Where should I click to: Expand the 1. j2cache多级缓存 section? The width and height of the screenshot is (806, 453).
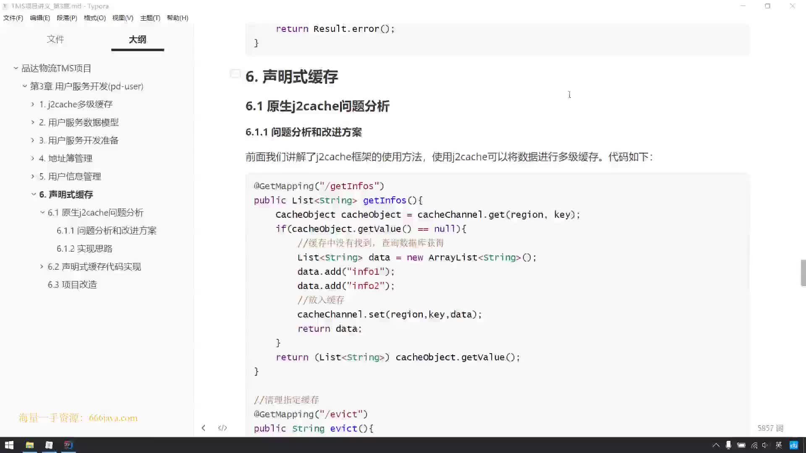33,104
